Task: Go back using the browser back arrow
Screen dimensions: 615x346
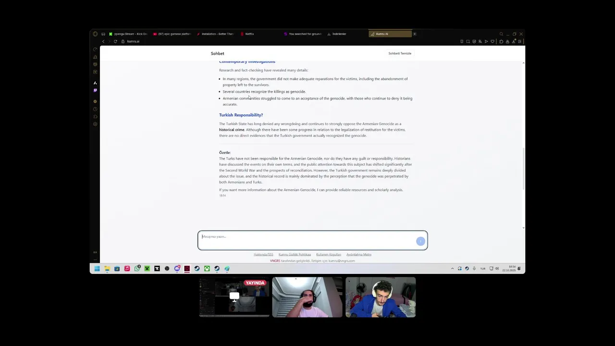Action: (103, 41)
